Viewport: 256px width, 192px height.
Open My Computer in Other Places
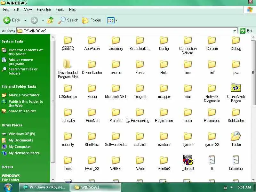[x=20, y=147]
